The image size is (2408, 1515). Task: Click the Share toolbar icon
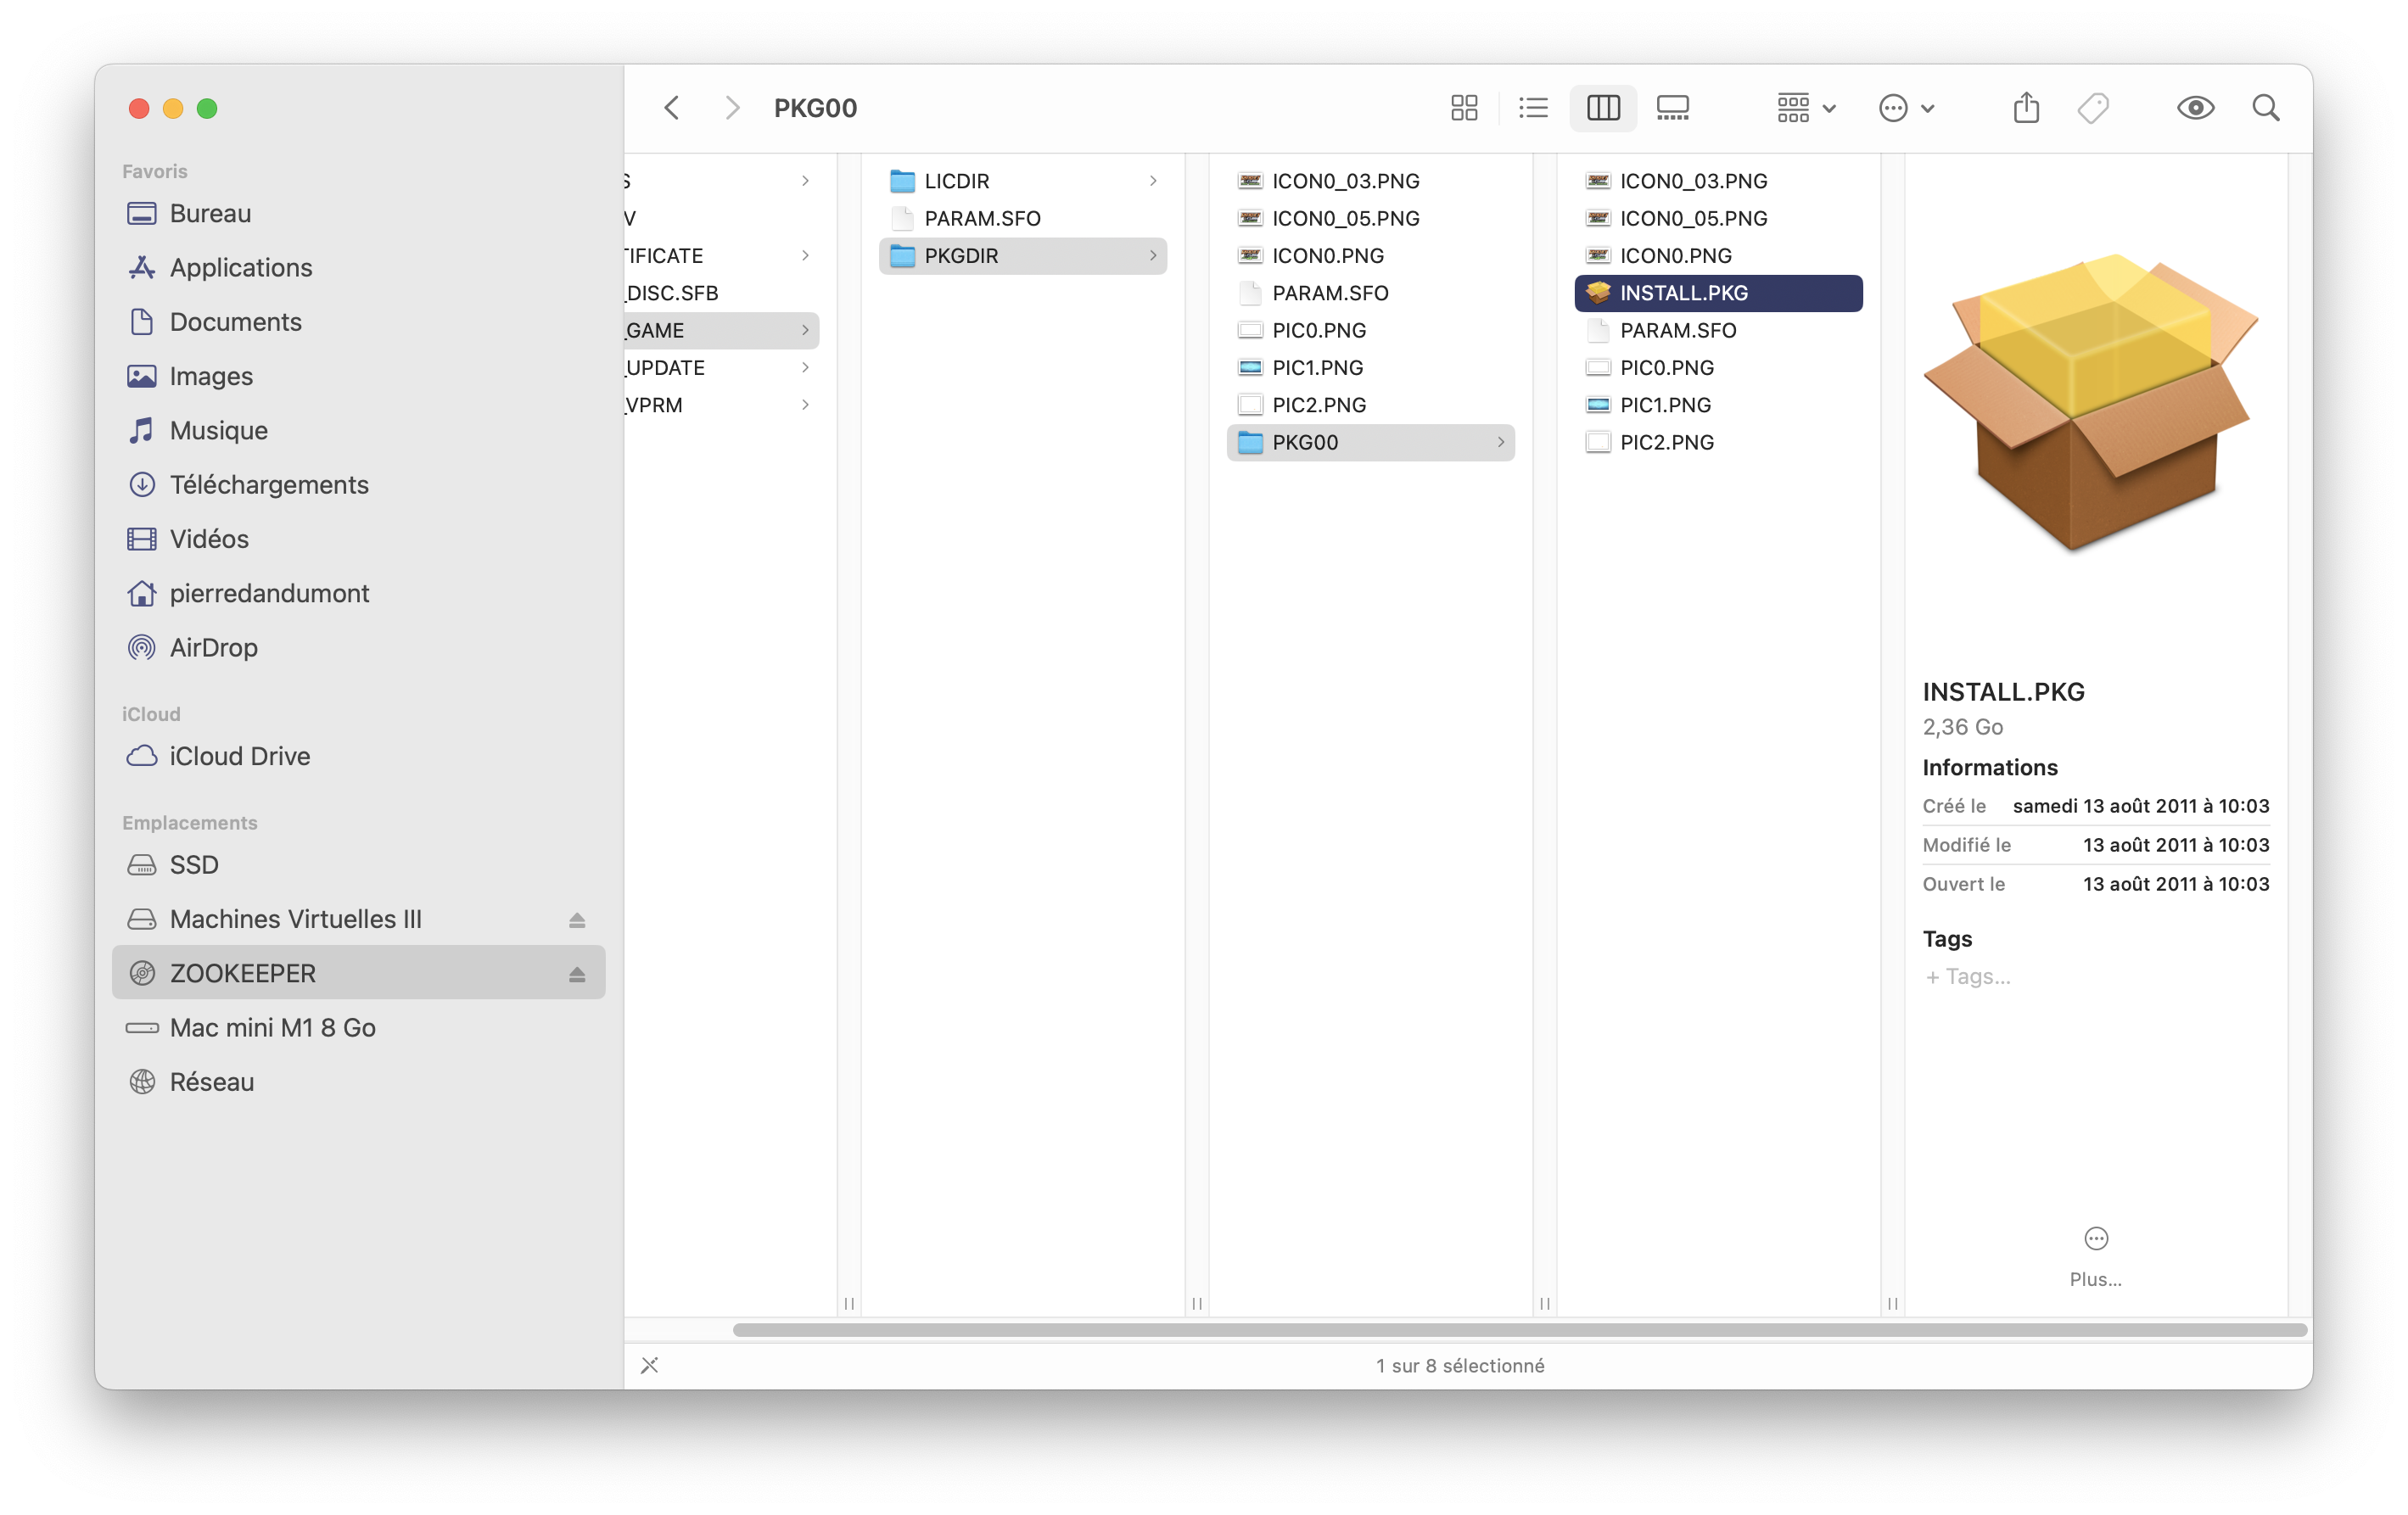point(2026,107)
